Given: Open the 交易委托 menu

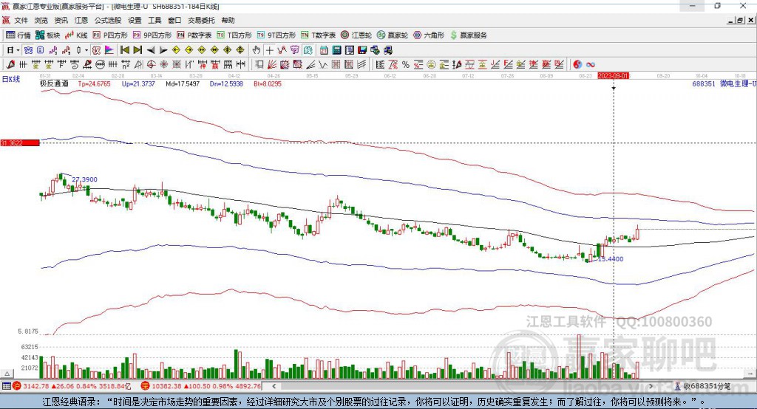Looking at the screenshot, I should point(201,20).
